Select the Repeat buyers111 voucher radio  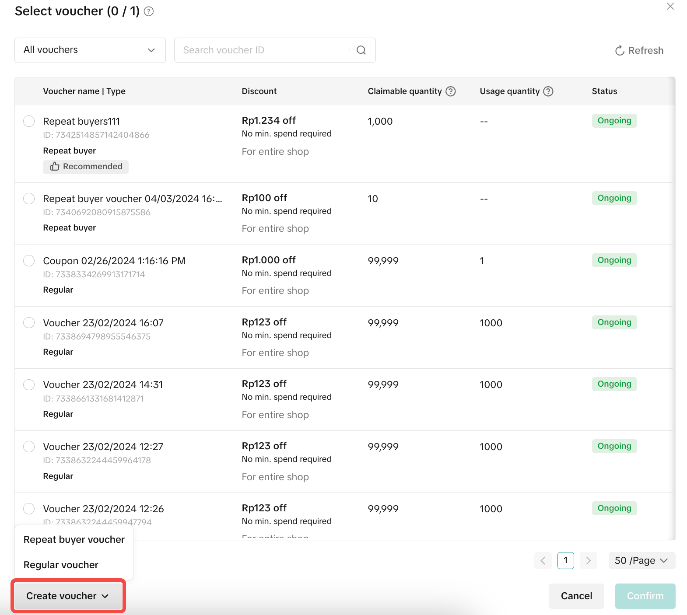[x=29, y=121]
